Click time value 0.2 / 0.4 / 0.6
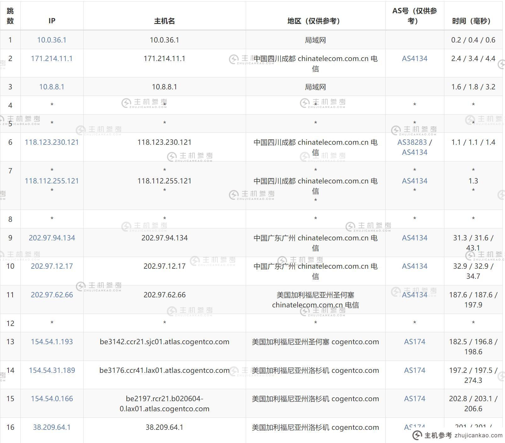Image resolution: width=505 pixels, height=443 pixels. pos(473,40)
